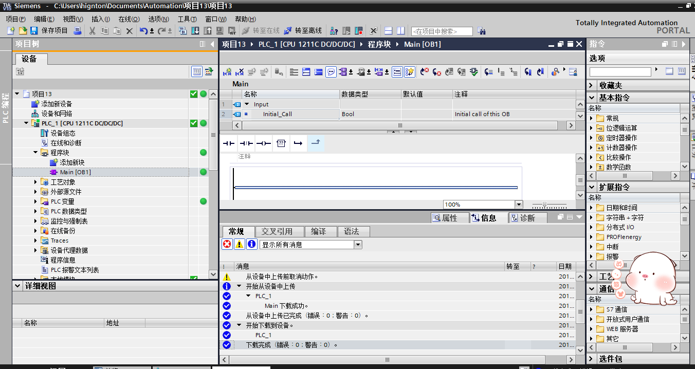Click the download to device icon
The width and height of the screenshot is (695, 369).
195,31
